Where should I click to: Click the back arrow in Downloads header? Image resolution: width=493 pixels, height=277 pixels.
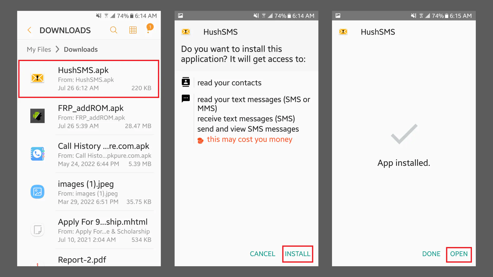(30, 30)
